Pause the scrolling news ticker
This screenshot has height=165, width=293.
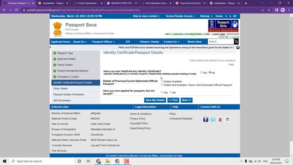pyautogui.click(x=238, y=48)
